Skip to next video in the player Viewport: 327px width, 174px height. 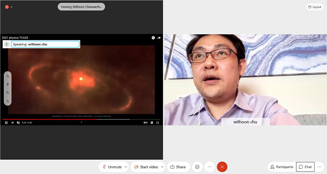[x=13, y=122]
